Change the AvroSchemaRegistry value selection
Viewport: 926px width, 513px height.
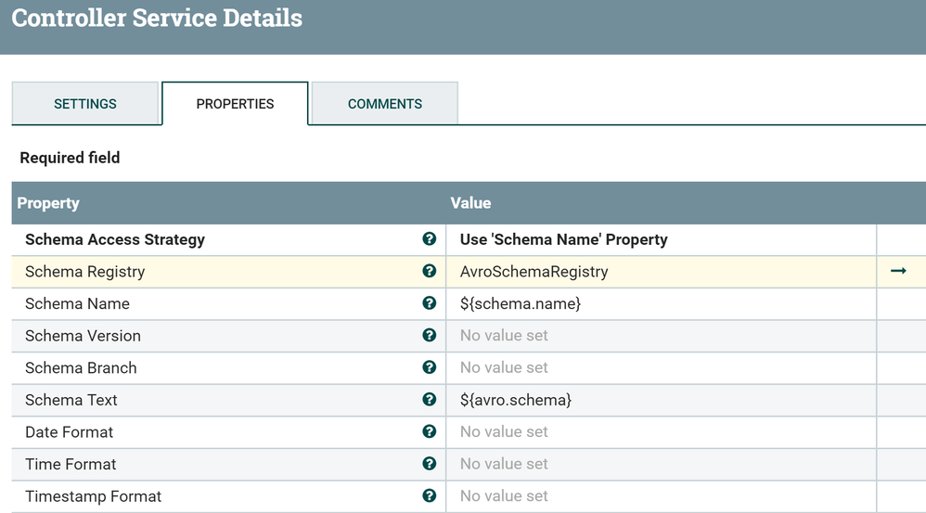[659, 272]
